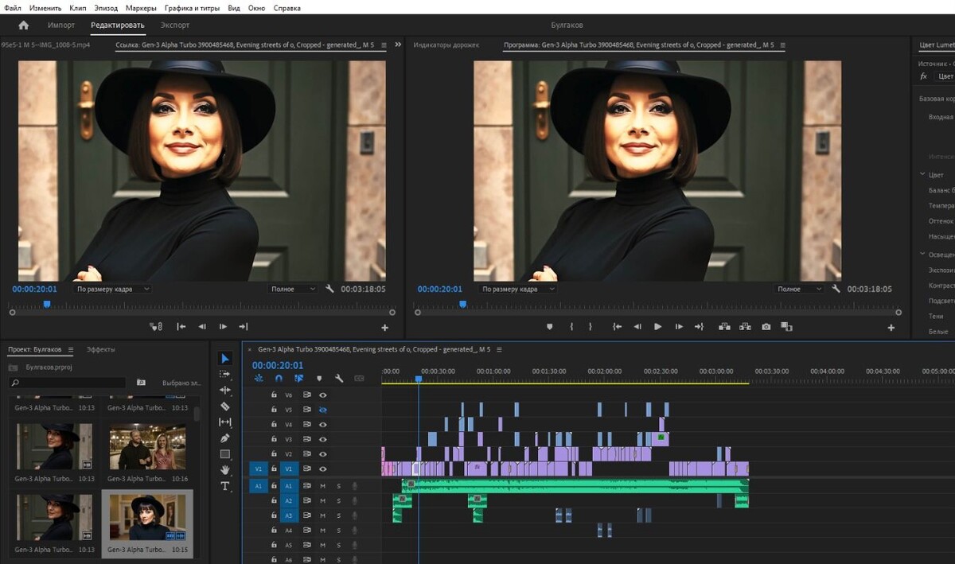Step forward one frame in Program monitor
The height and width of the screenshot is (564, 955).
tap(679, 327)
